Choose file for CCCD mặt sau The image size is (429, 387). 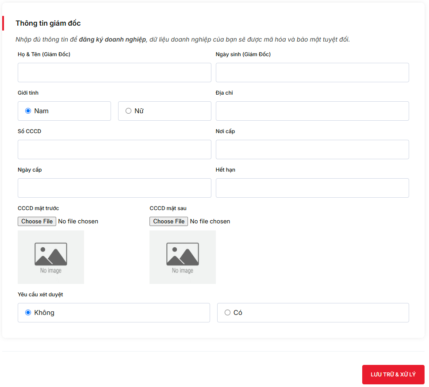pos(169,221)
